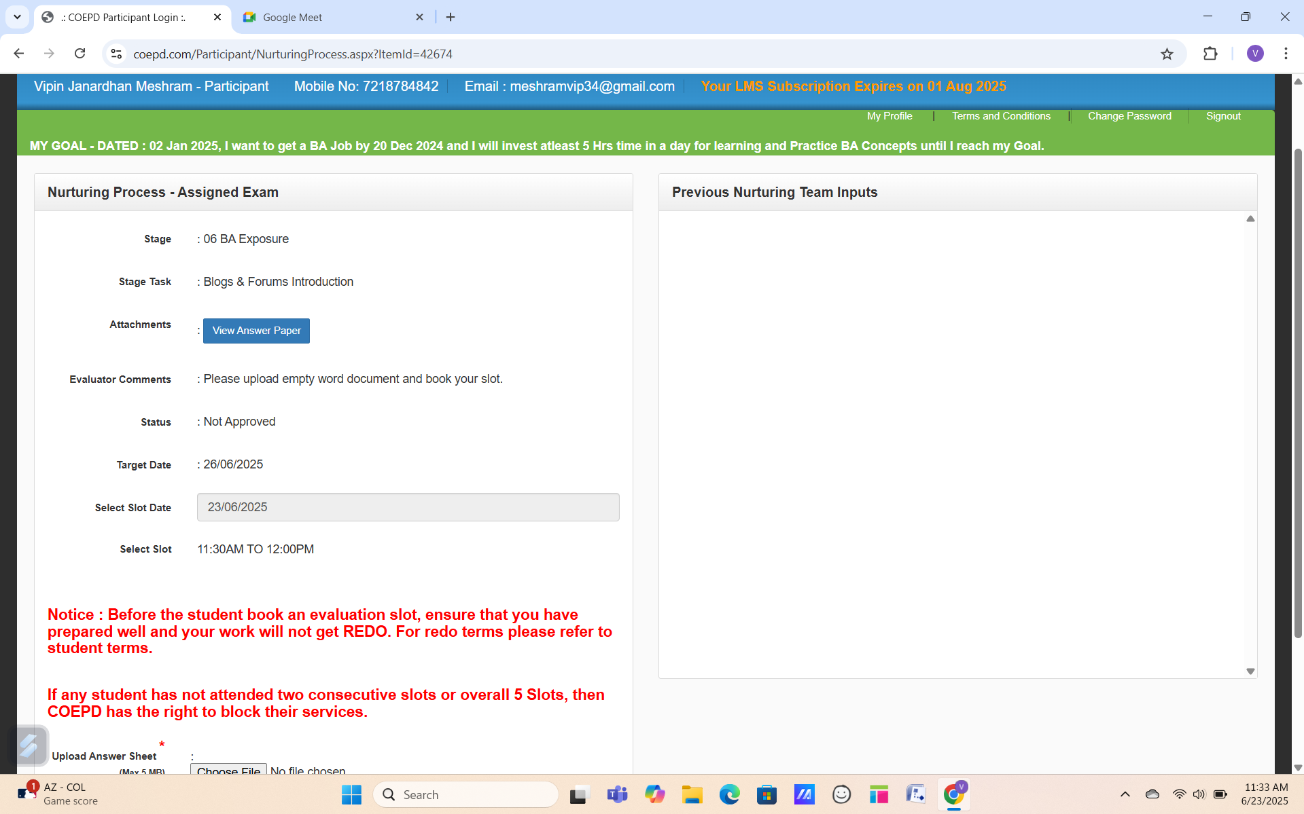Image resolution: width=1304 pixels, height=814 pixels.
Task: Sign out using the Signout link
Action: 1222,116
